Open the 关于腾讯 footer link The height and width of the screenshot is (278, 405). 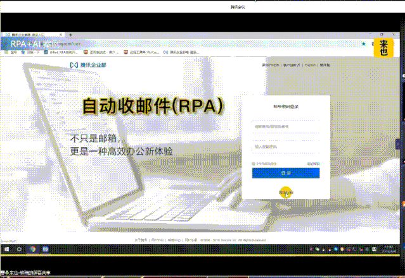[x=141, y=240]
